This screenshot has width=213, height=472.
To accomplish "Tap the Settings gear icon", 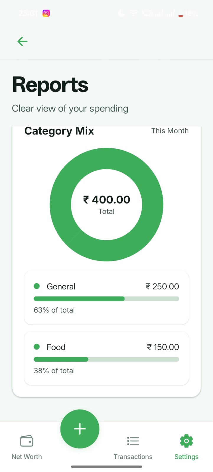I will click(186, 441).
